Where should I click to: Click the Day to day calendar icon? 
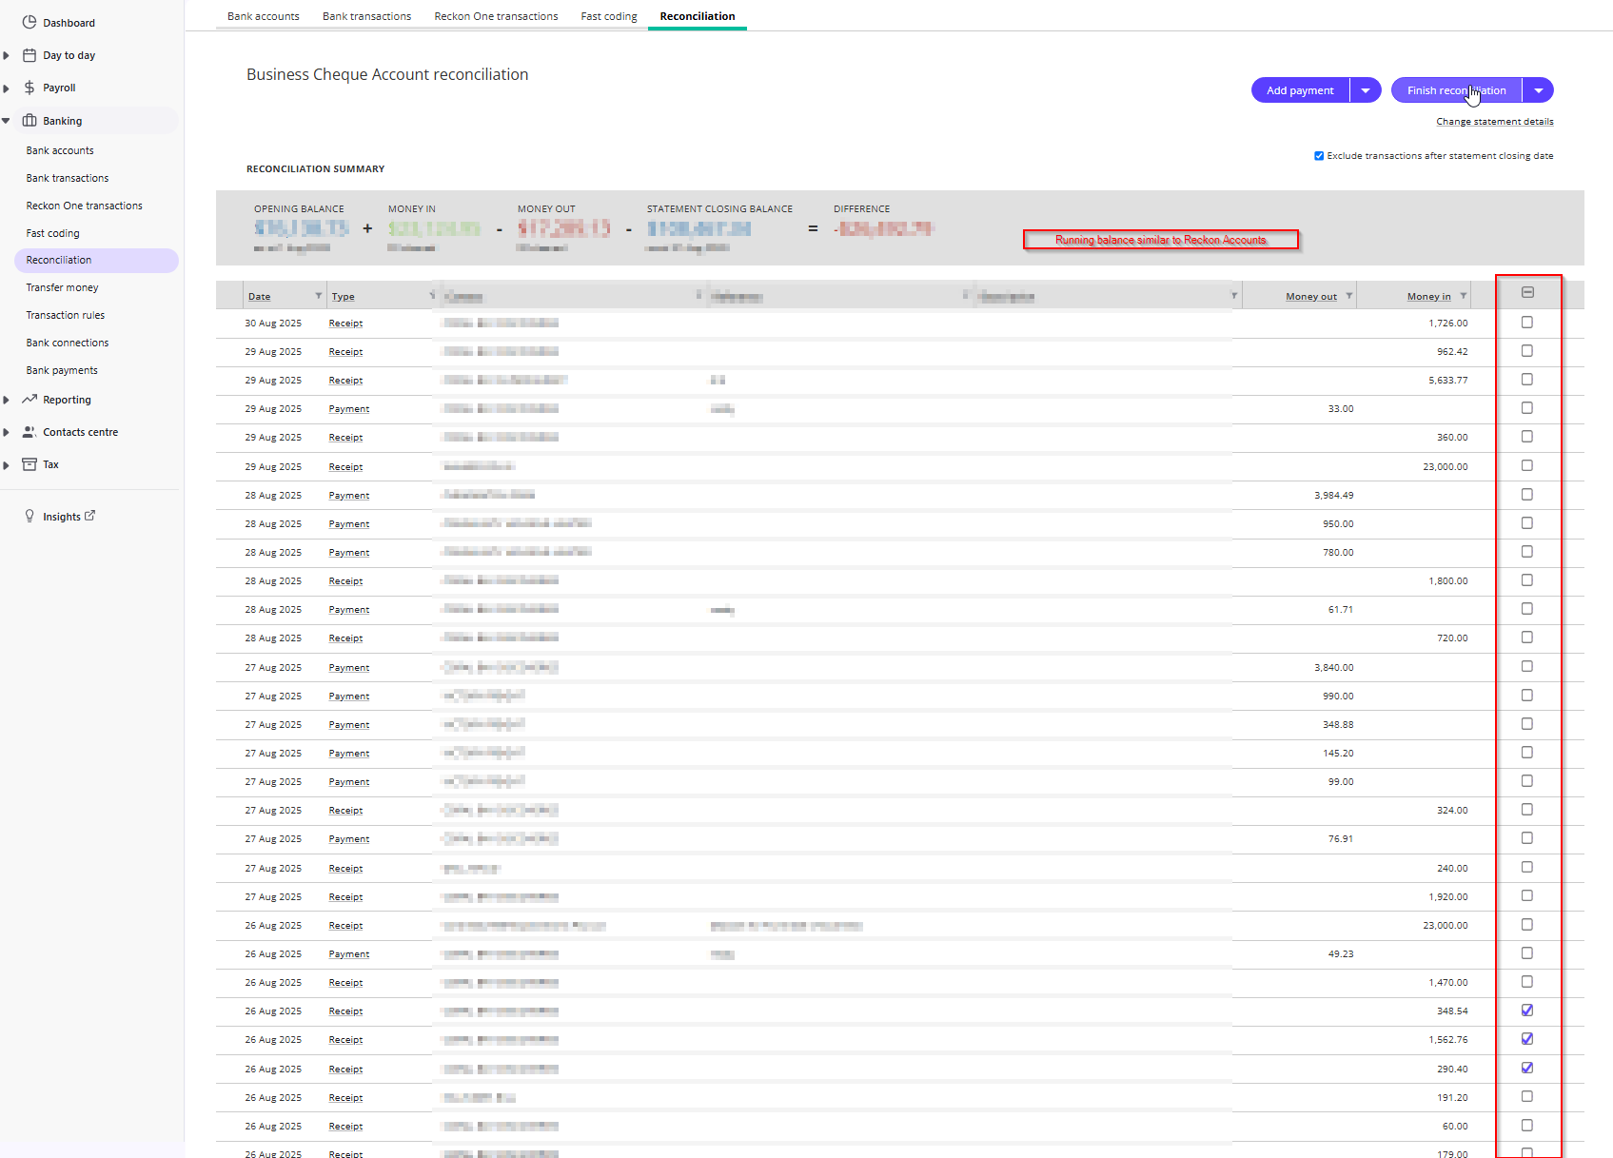30,55
